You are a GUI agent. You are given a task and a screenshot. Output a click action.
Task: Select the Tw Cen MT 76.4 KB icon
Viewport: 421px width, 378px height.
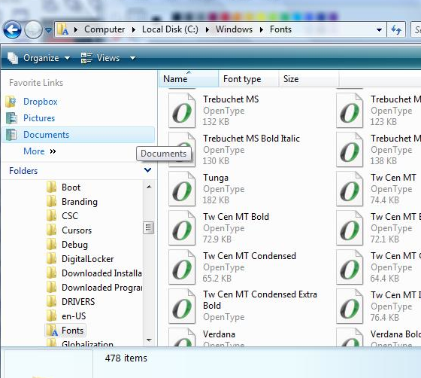pos(350,306)
